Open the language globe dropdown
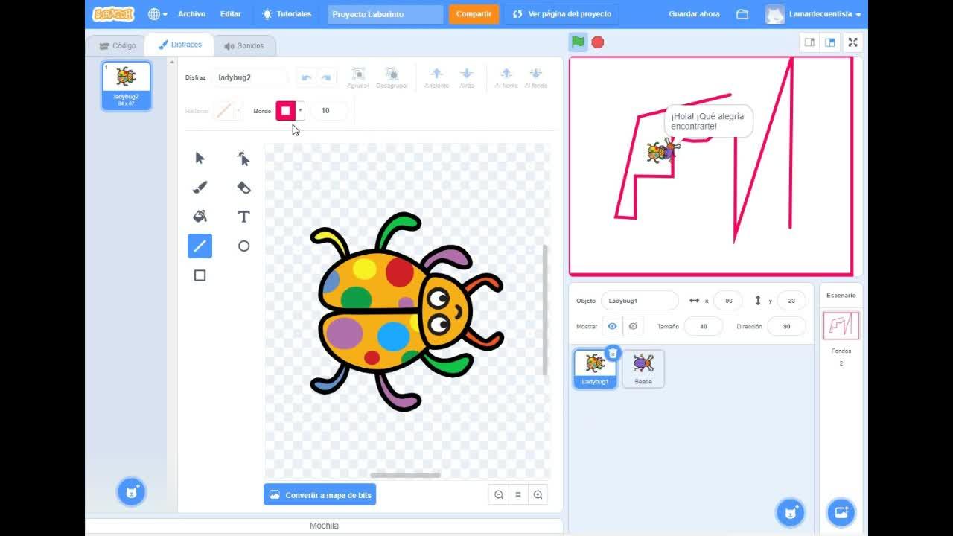953x536 pixels. pos(157,14)
